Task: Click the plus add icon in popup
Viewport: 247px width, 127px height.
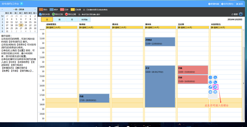Action: click(210, 92)
